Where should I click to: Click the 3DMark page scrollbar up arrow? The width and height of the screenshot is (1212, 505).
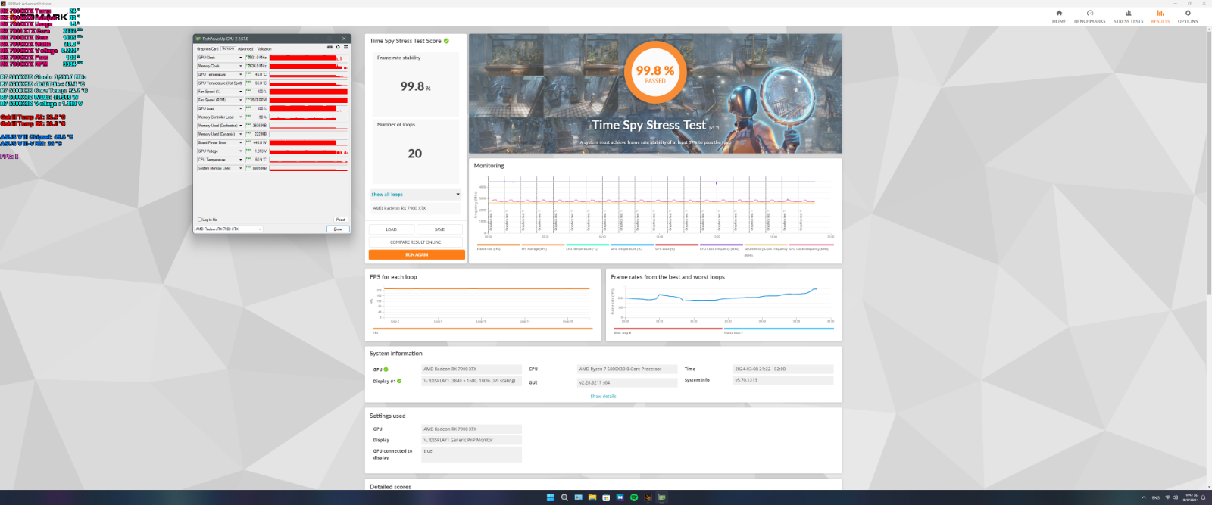click(1209, 30)
